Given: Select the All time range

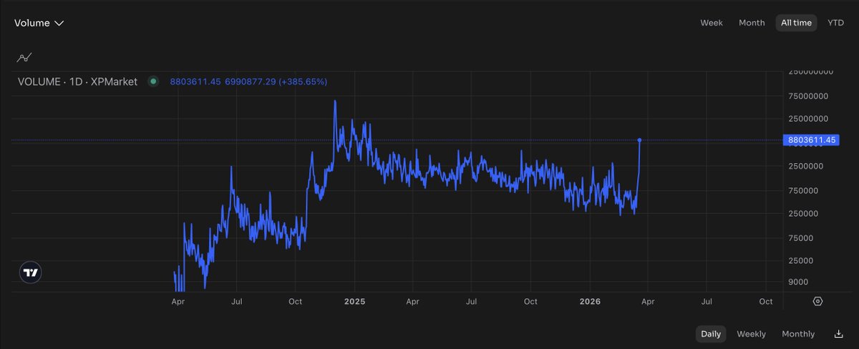Looking at the screenshot, I should click(796, 23).
